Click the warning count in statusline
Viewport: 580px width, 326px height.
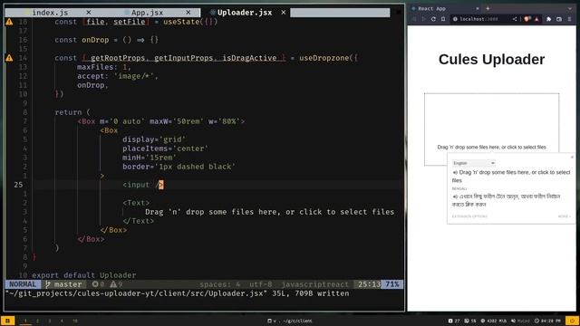point(116,284)
